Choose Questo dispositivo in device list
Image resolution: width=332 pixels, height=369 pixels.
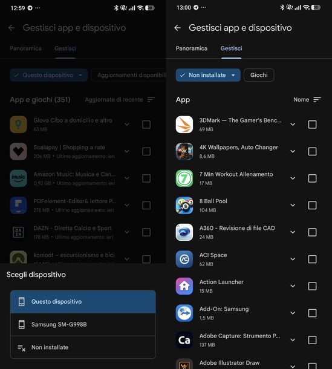83,302
